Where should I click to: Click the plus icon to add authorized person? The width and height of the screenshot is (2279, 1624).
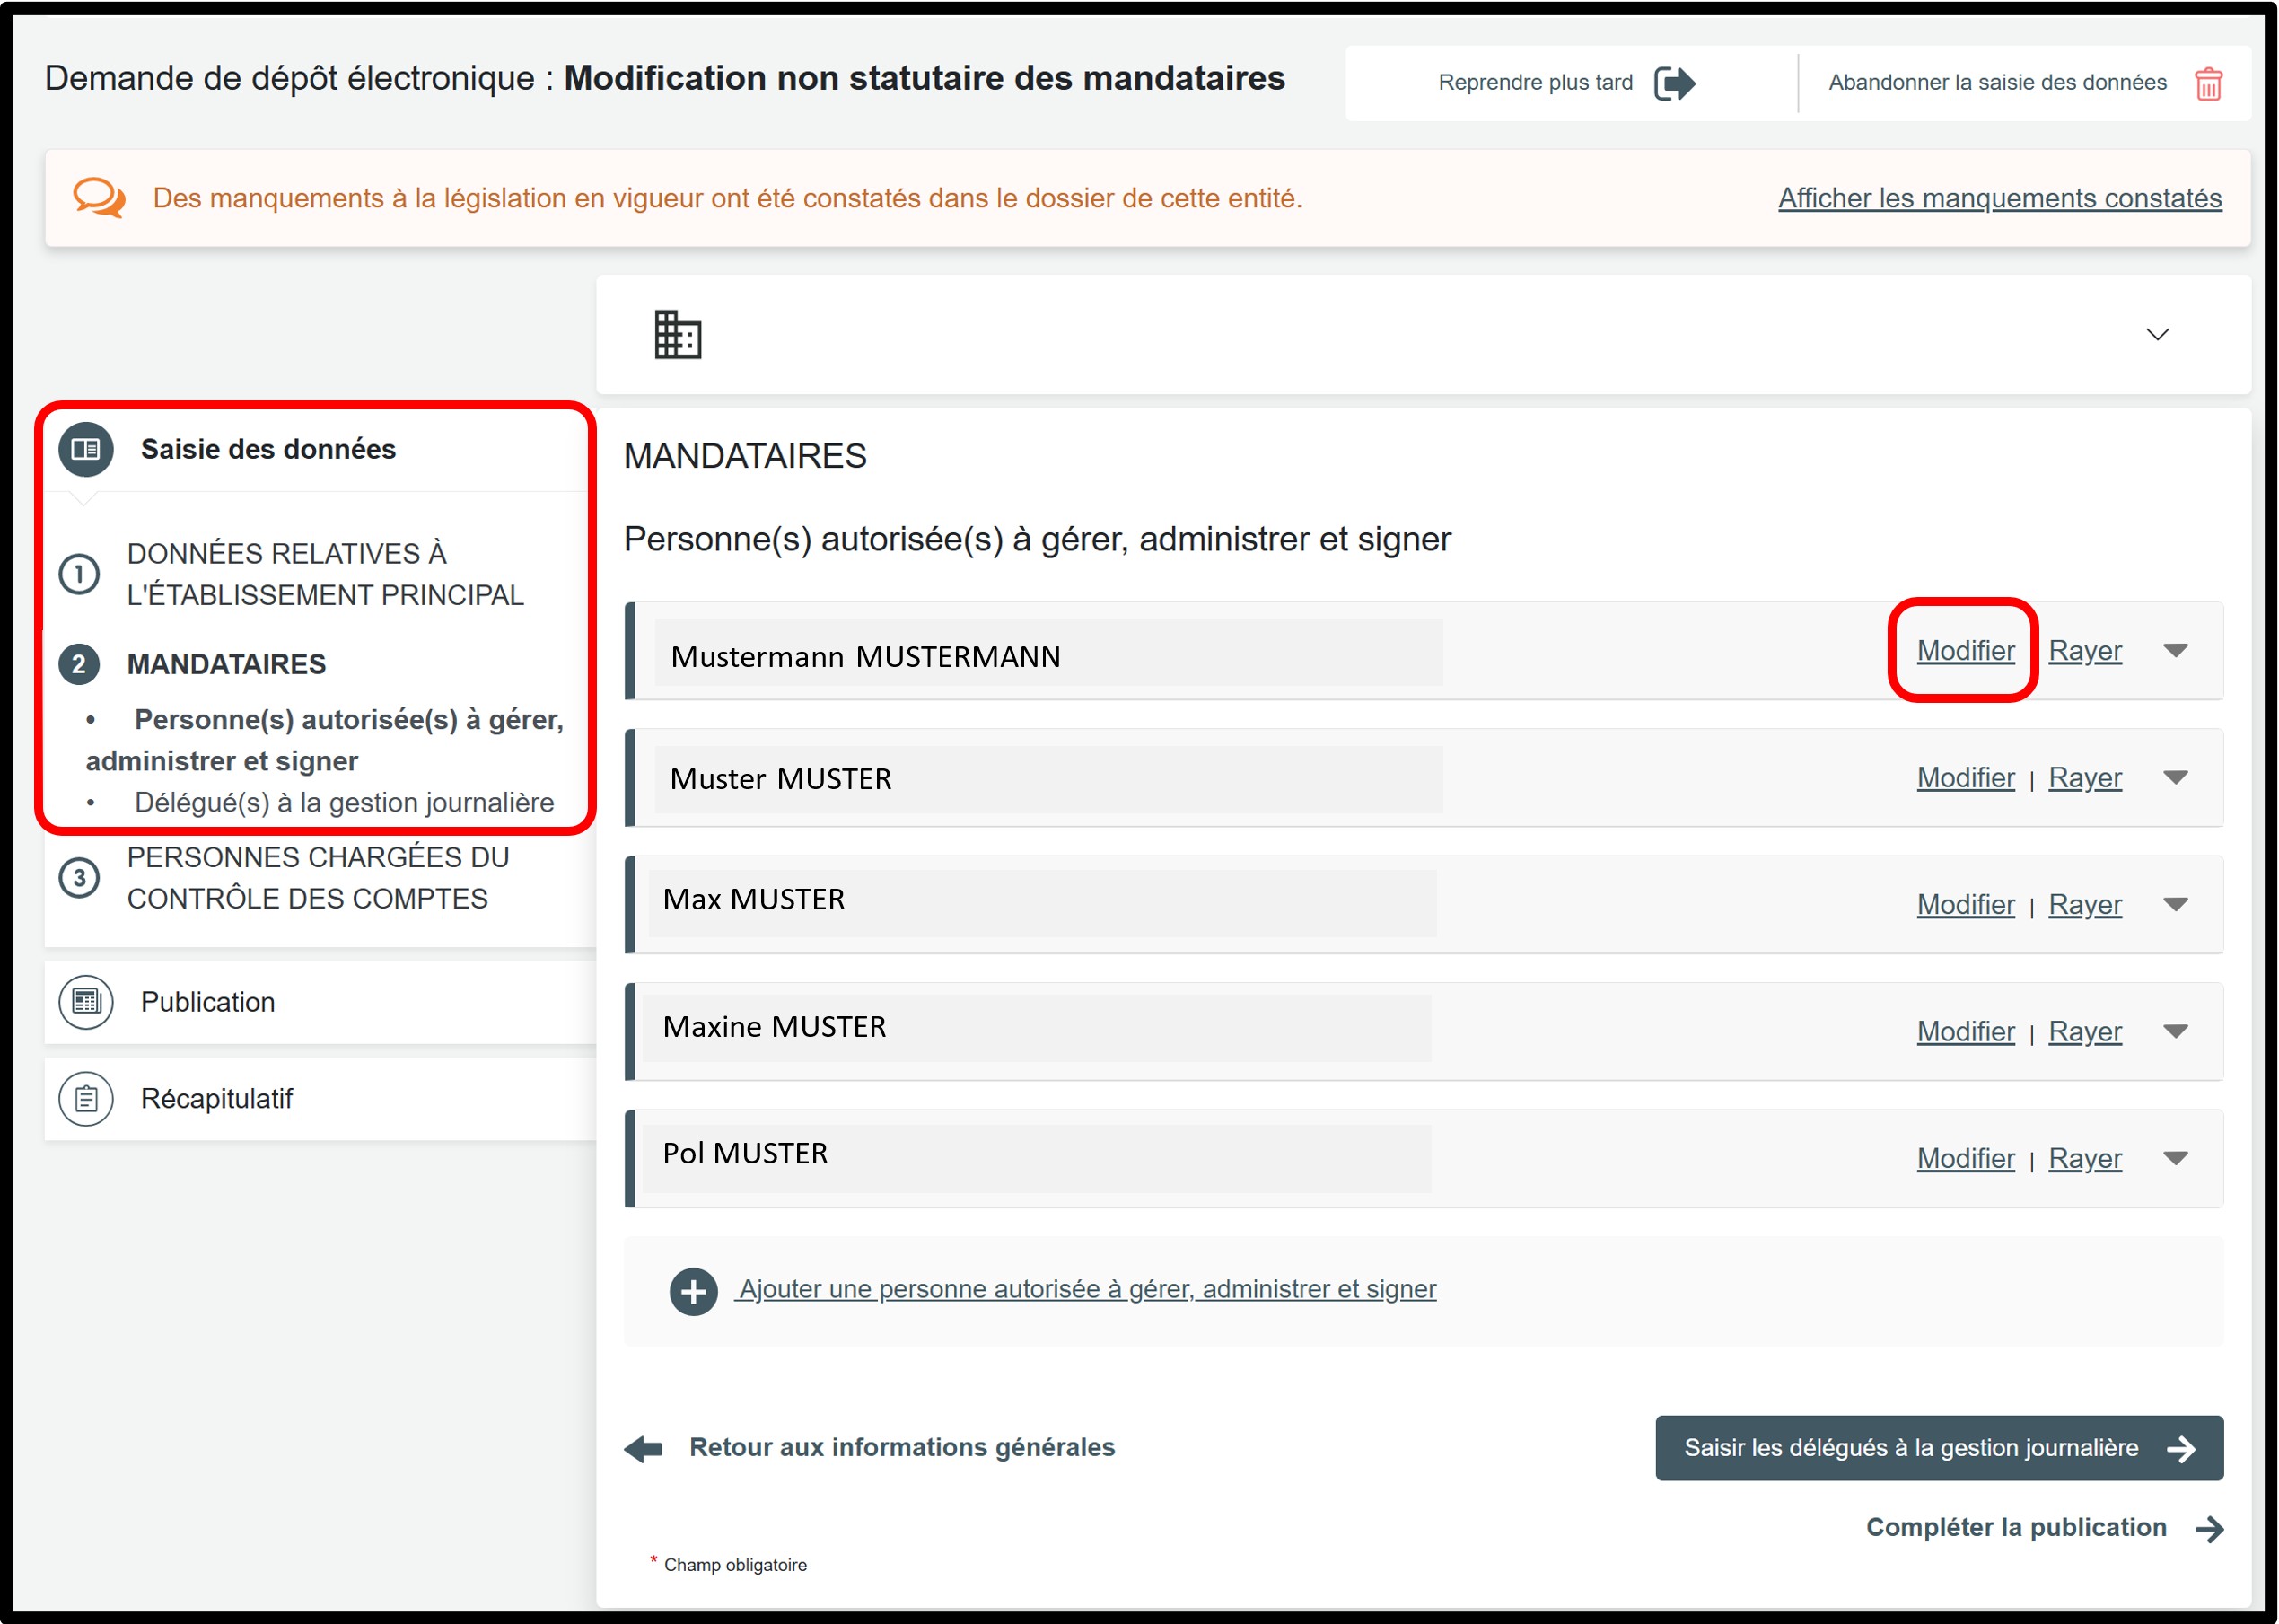click(x=694, y=1292)
